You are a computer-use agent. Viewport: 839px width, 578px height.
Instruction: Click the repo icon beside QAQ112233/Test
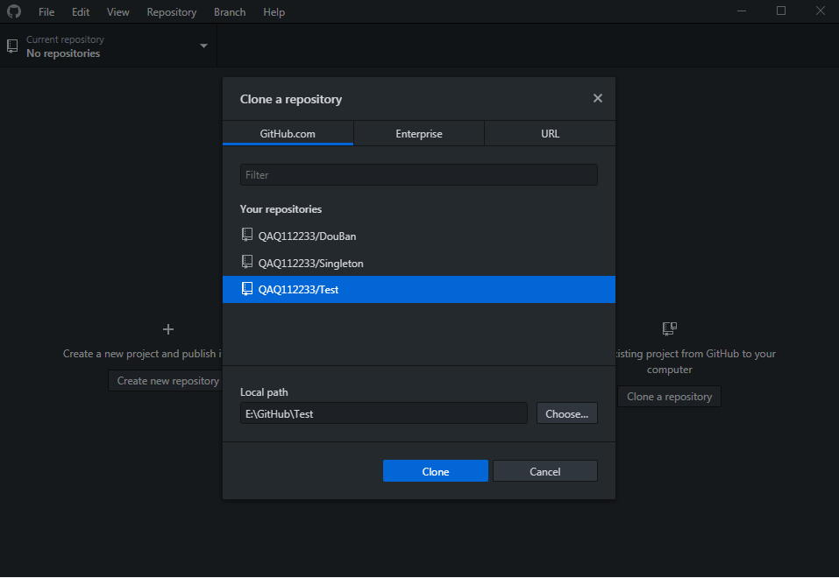pyautogui.click(x=247, y=289)
